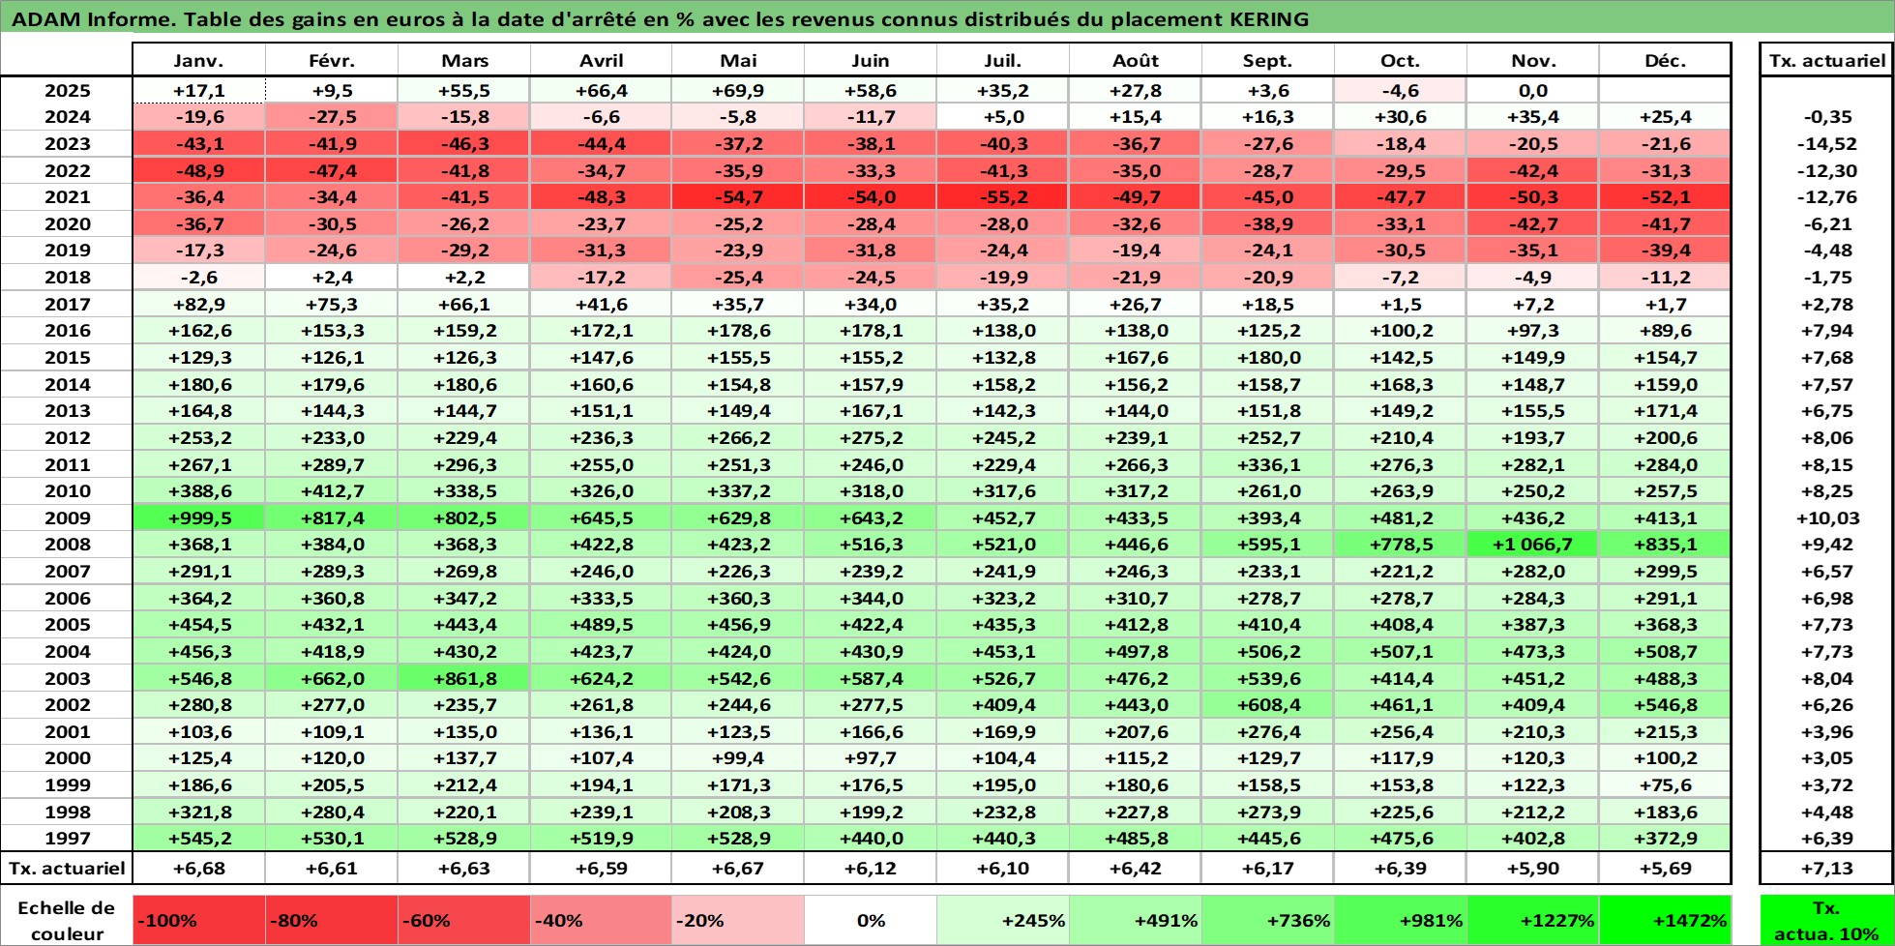Click the -20% pale red swatch
Image resolution: width=1895 pixels, height=946 pixels.
(x=738, y=920)
